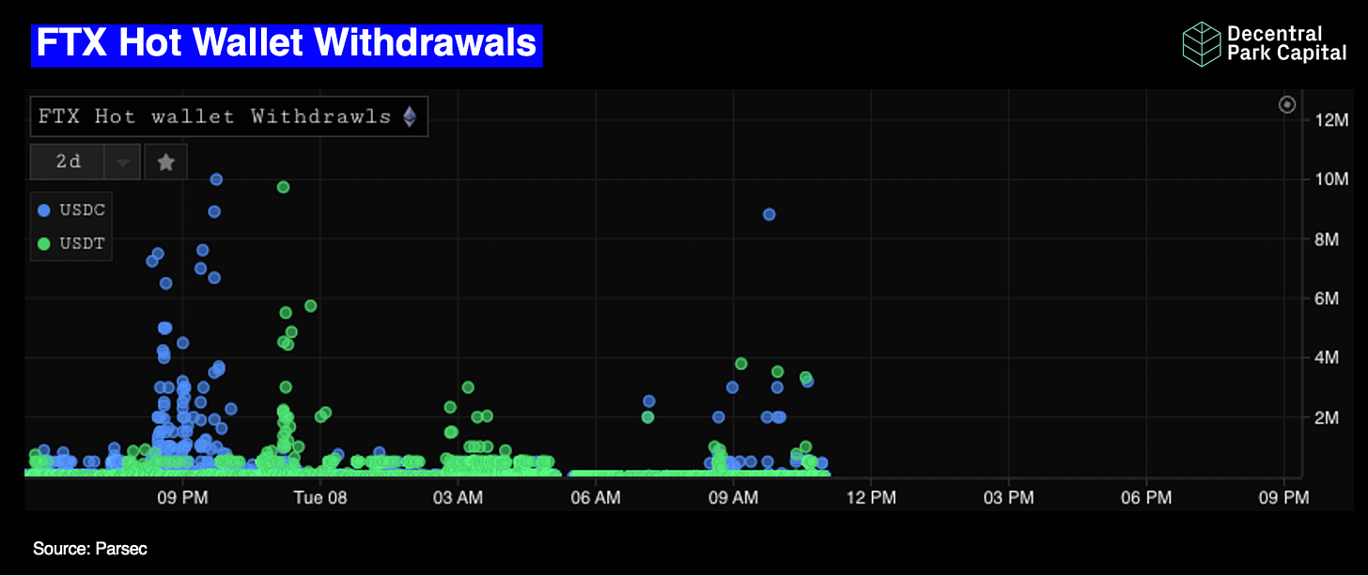Viewport: 1368px width, 576px height.
Task: Click the 2d interval selector to change it
Action: [x=67, y=161]
